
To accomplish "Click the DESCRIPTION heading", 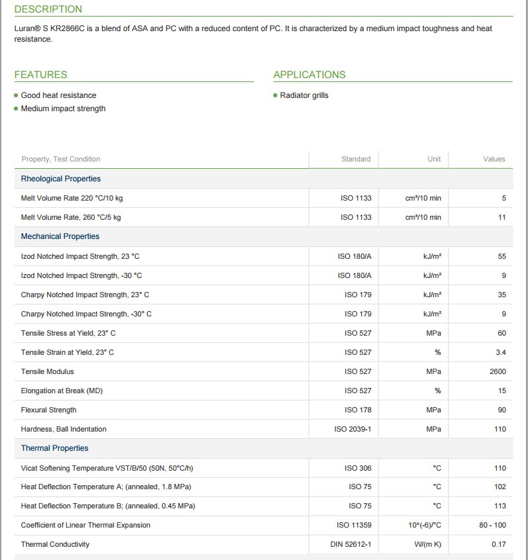I will pyautogui.click(x=48, y=9).
